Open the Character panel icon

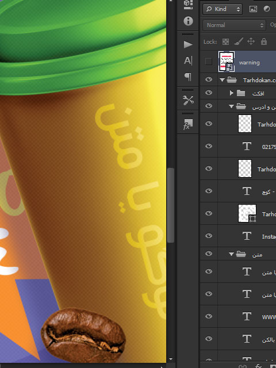click(x=188, y=61)
